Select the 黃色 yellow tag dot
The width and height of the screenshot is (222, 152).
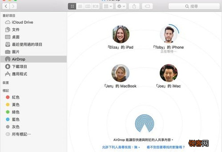[x=8, y=105]
